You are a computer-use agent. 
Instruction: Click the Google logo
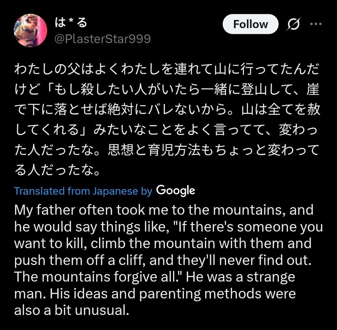point(176,190)
